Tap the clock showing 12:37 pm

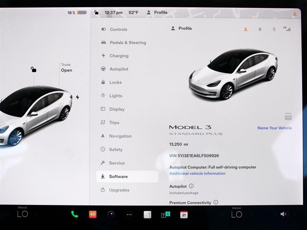pyautogui.click(x=114, y=13)
